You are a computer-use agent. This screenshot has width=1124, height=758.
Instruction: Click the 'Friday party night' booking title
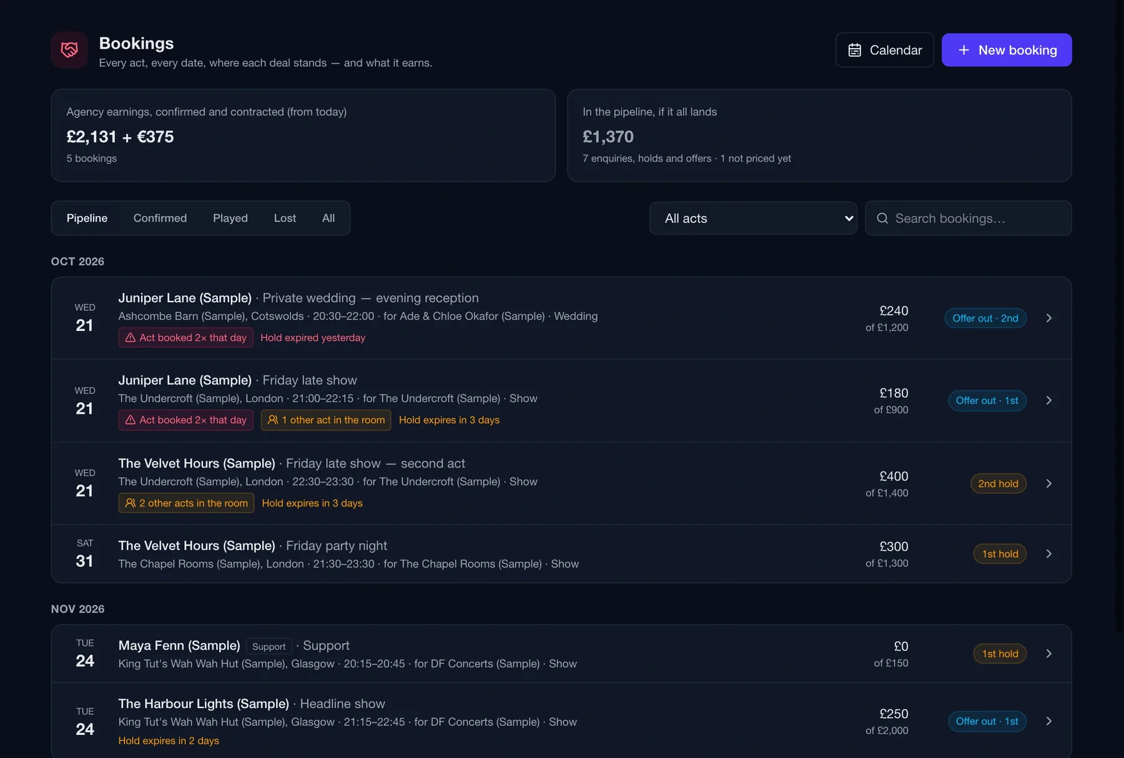[x=337, y=546]
